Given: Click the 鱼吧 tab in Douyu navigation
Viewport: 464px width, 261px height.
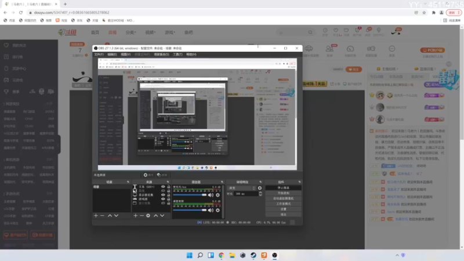Looking at the screenshot, I should [x=188, y=32].
